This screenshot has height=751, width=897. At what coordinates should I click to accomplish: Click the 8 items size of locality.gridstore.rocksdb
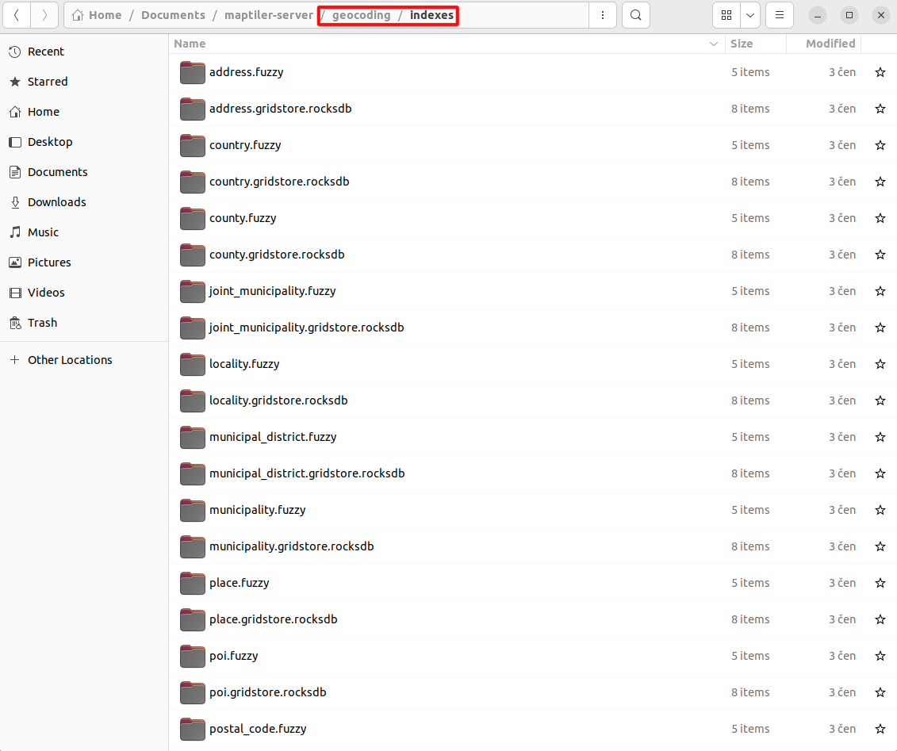tap(750, 400)
